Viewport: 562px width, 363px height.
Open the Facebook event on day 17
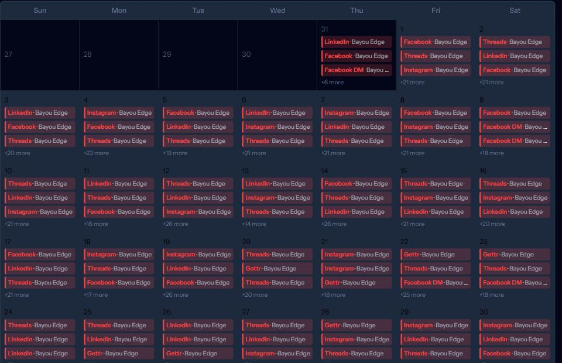[40, 255]
